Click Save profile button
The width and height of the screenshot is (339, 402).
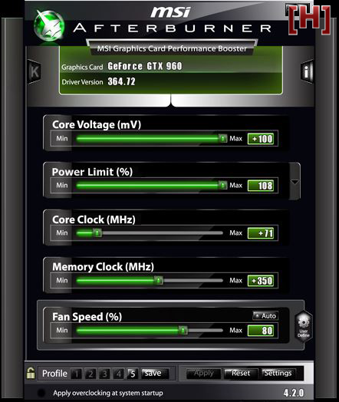click(155, 374)
